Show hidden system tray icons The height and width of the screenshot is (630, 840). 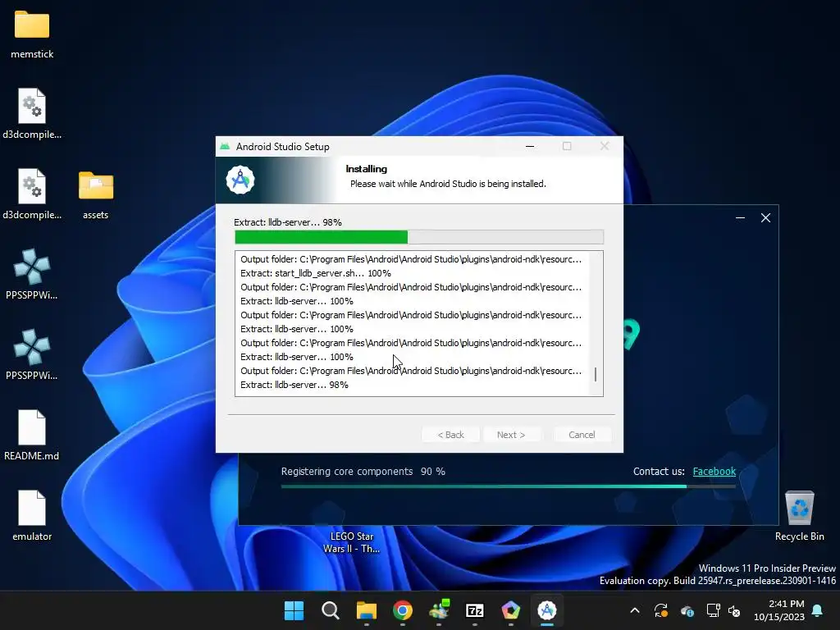(x=635, y=610)
